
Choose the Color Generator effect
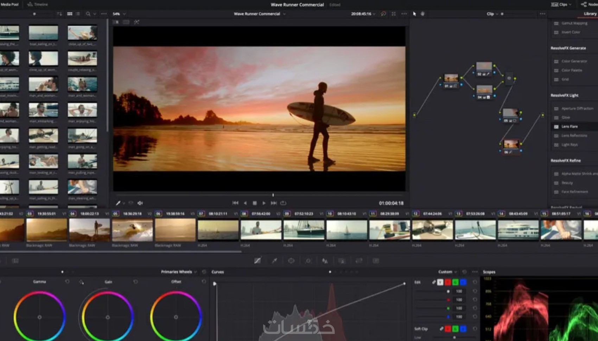click(574, 61)
